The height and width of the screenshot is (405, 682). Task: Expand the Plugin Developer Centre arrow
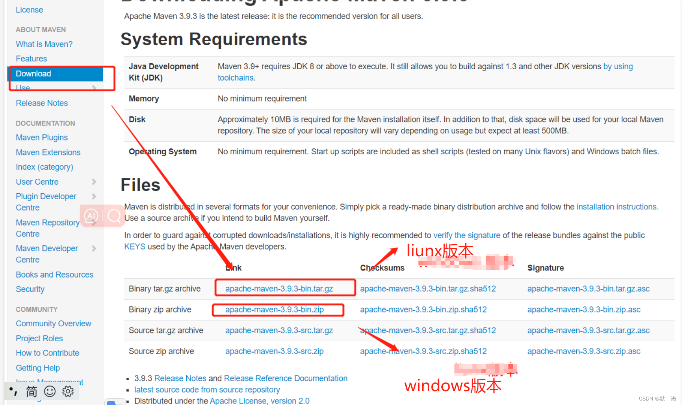[94, 196]
